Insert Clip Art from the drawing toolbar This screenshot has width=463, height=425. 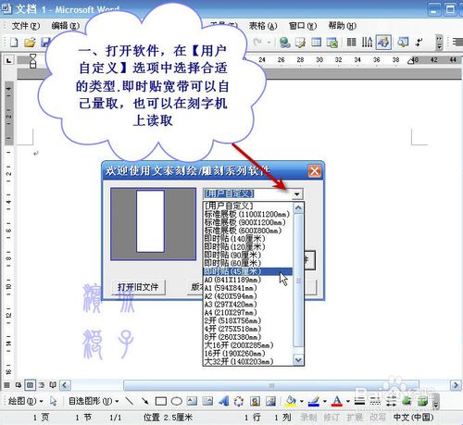(x=255, y=401)
